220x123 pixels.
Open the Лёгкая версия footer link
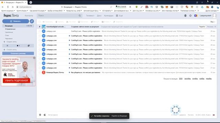click(53, 115)
